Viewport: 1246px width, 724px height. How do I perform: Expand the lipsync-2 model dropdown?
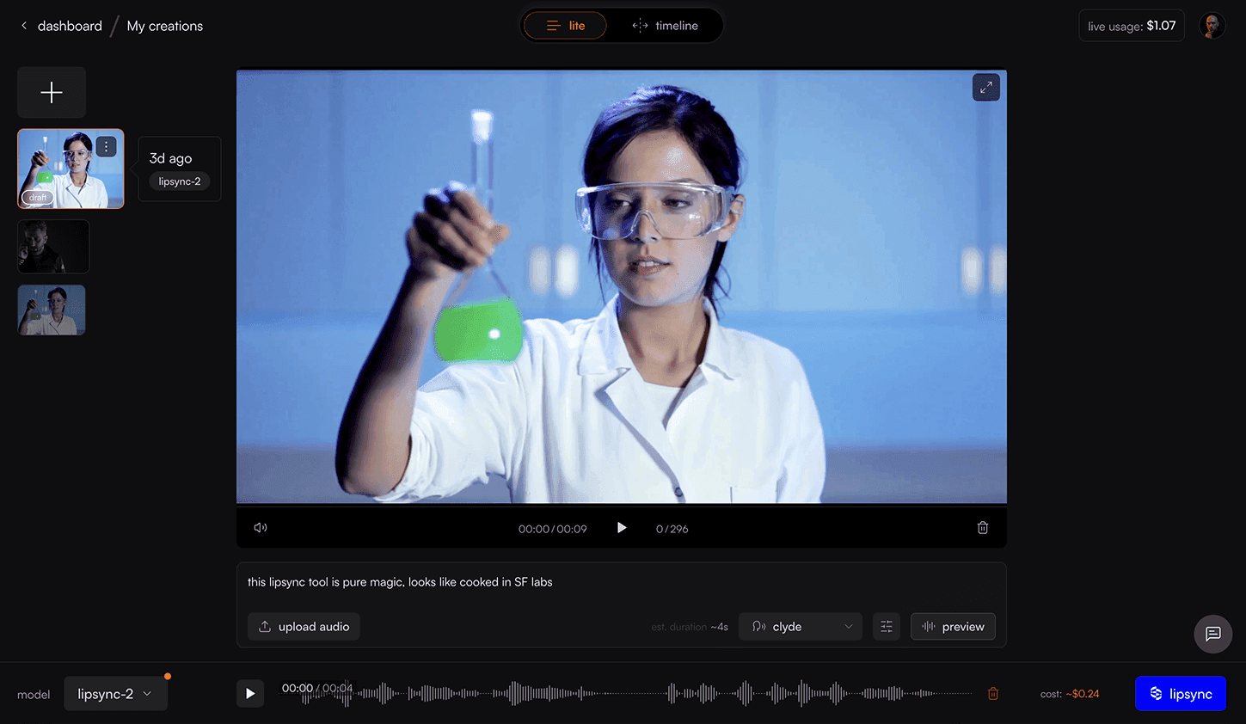pos(115,694)
